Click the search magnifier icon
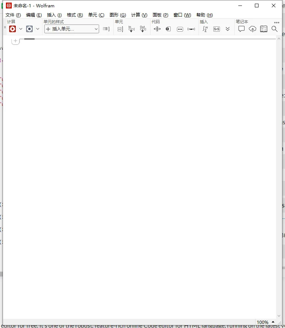The image size is (285, 328). [275, 29]
